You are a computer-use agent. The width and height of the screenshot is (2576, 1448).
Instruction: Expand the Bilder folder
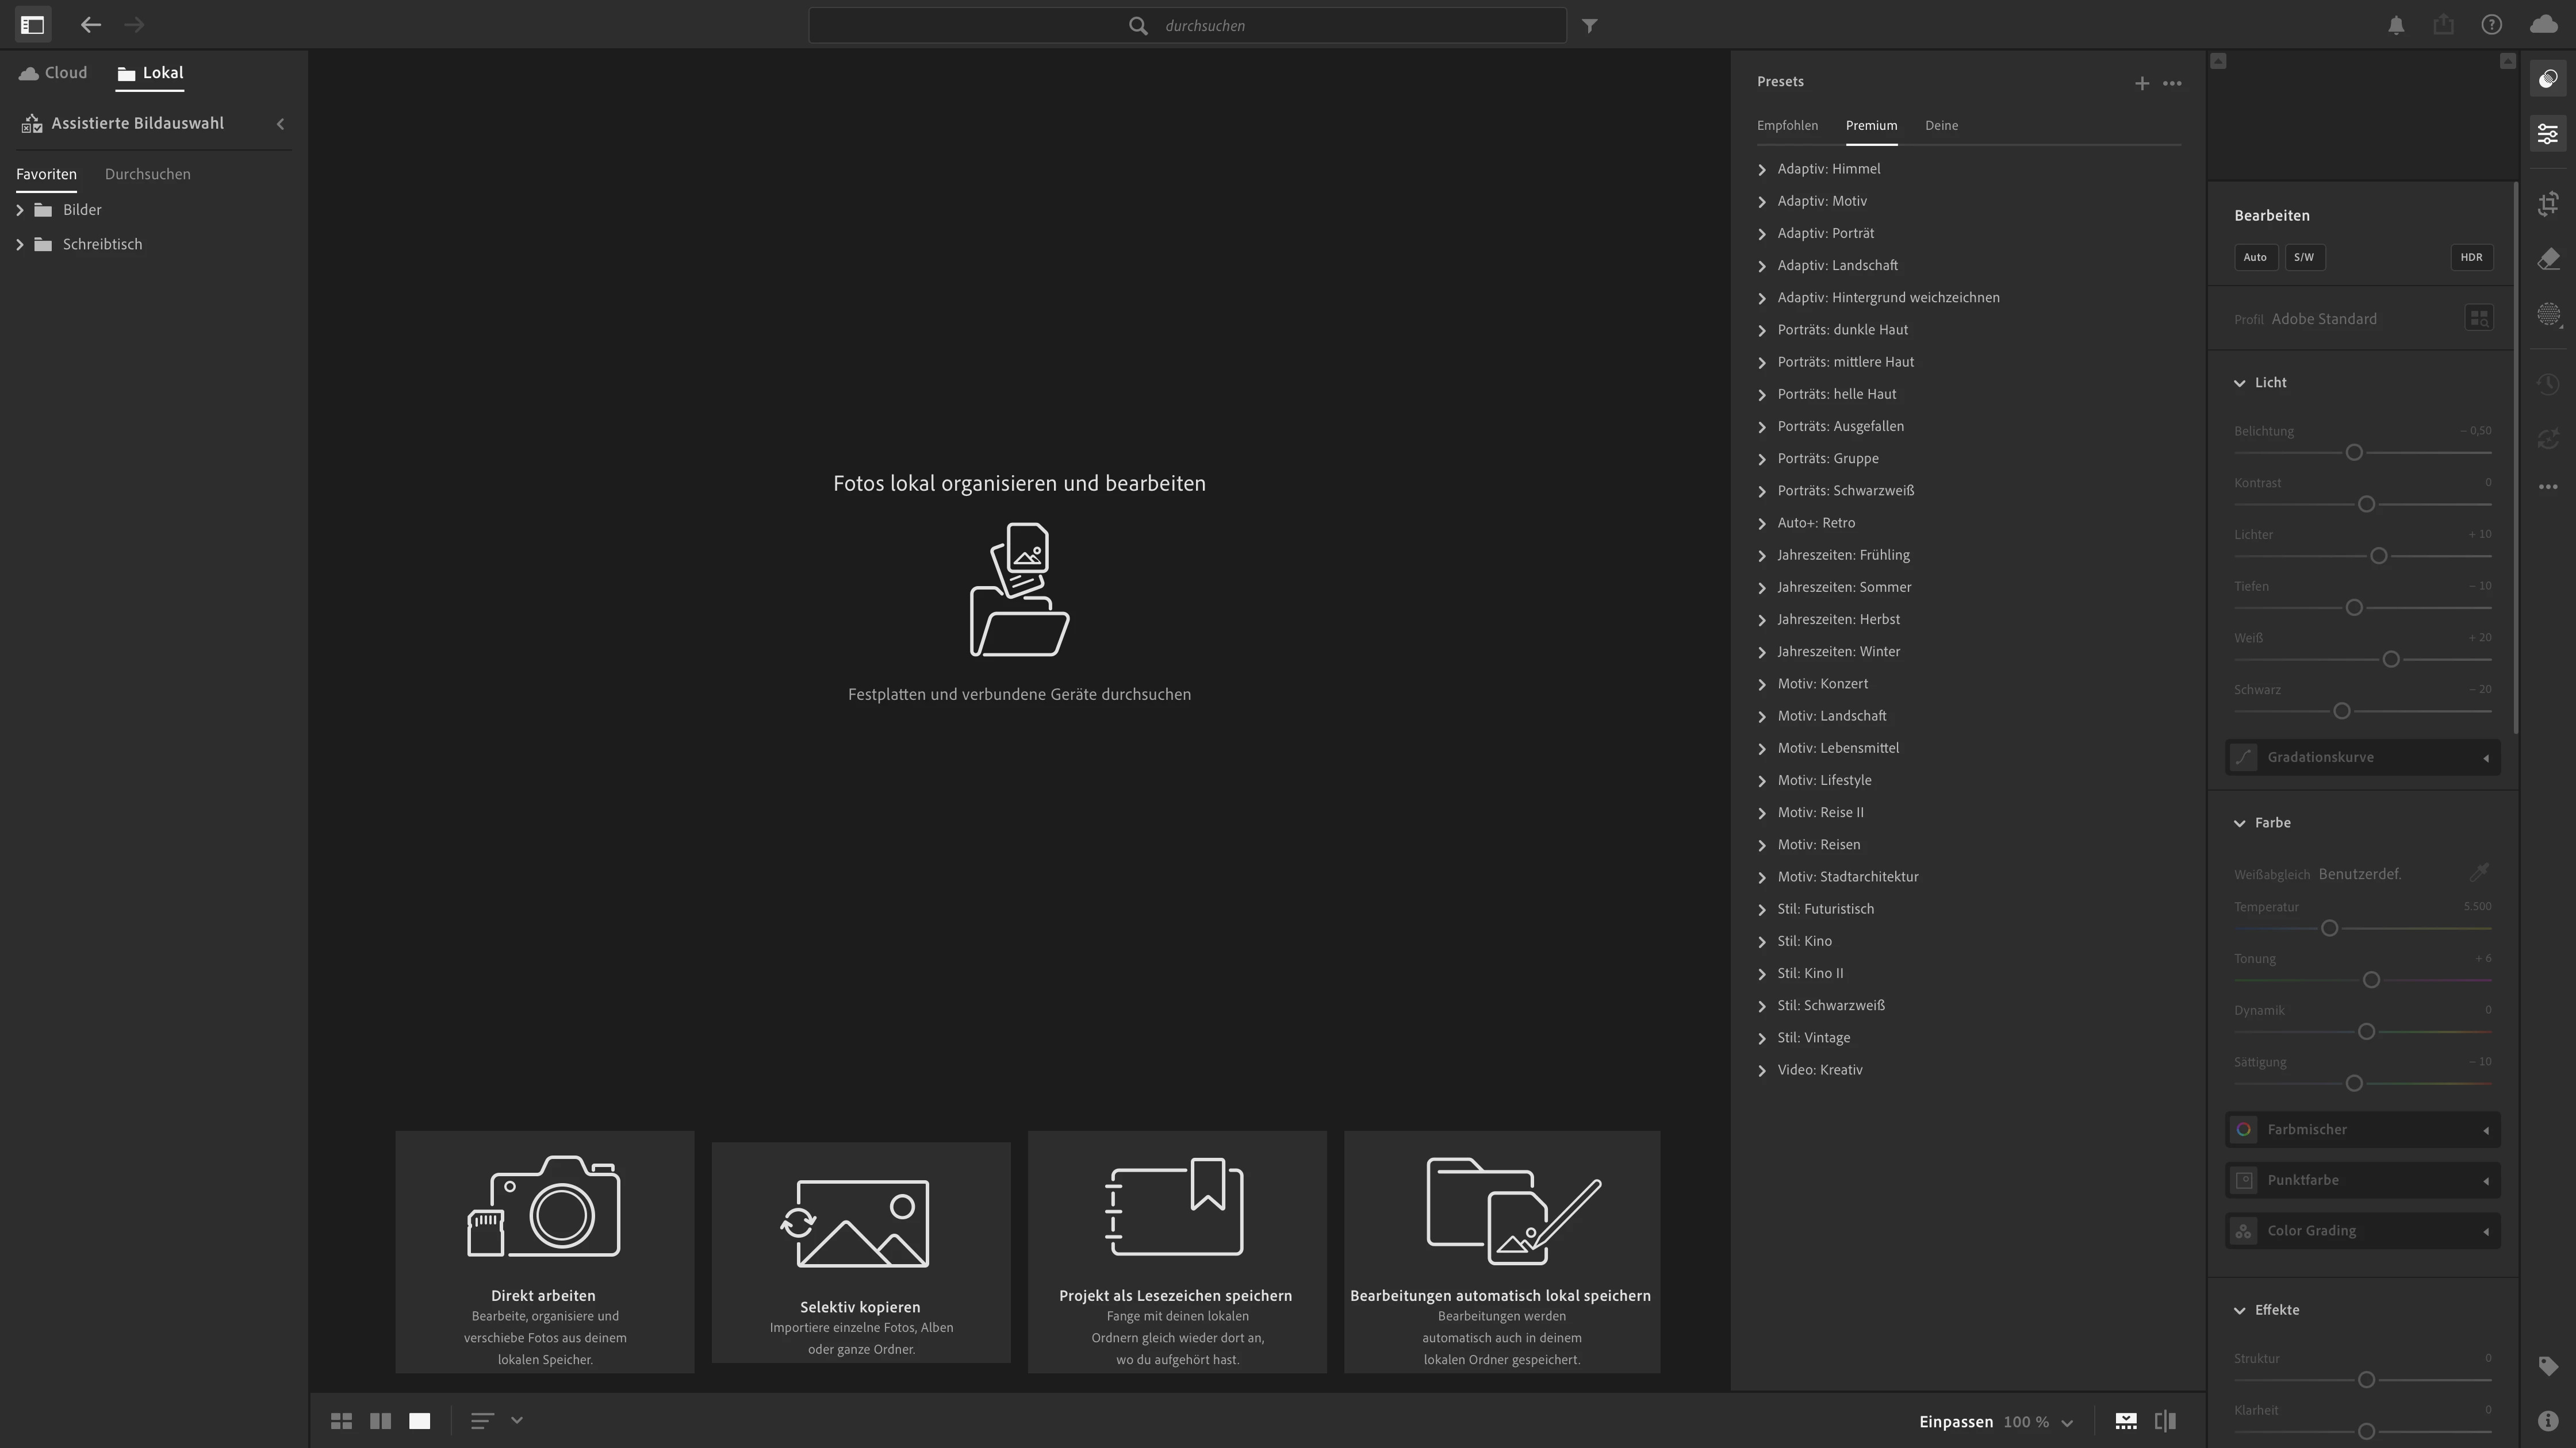20,210
